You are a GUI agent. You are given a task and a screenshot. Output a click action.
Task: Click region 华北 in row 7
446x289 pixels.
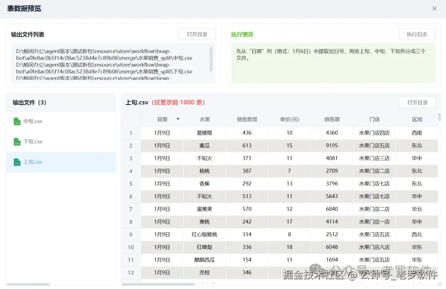pyautogui.click(x=417, y=209)
